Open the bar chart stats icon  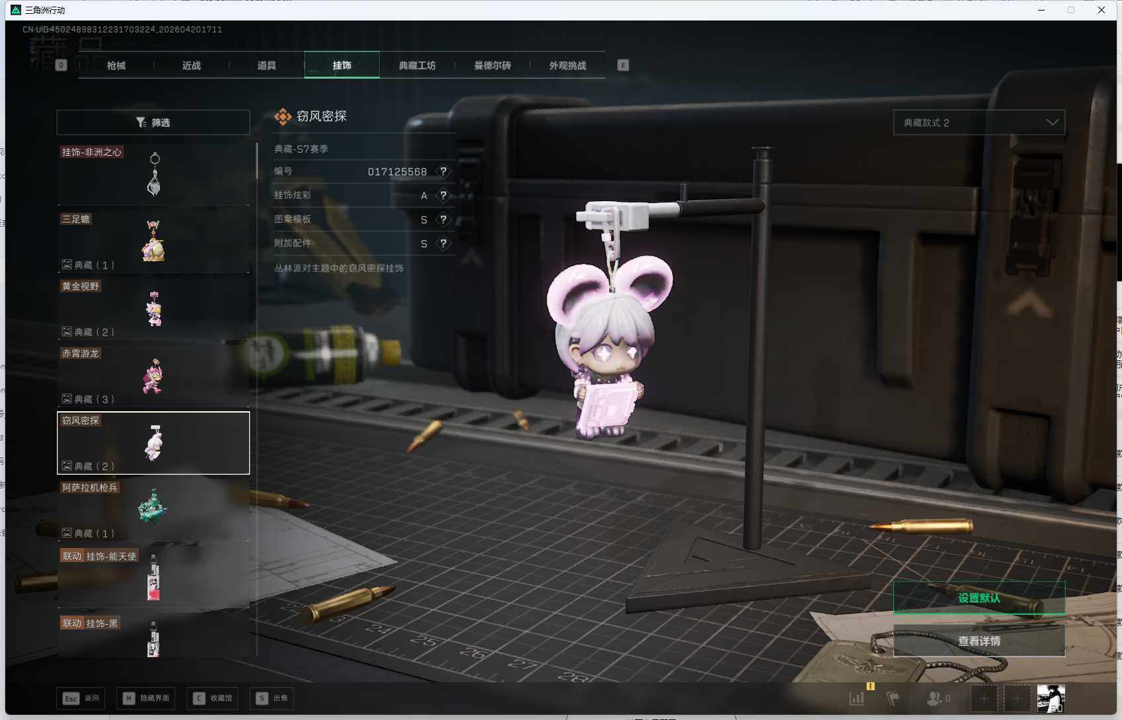click(x=857, y=698)
